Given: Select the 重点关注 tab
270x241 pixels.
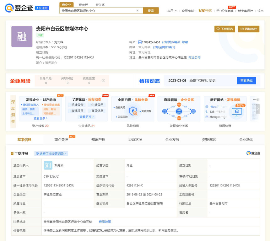Looking at the screenshot, I should 61,139.
